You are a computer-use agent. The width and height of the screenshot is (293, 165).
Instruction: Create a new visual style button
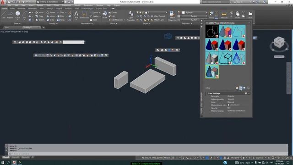point(237,88)
